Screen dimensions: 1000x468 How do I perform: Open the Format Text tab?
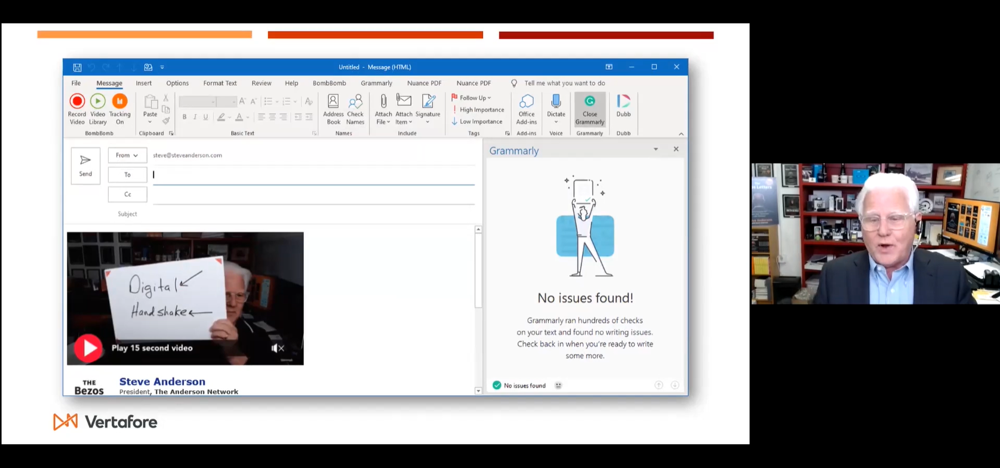coord(220,84)
